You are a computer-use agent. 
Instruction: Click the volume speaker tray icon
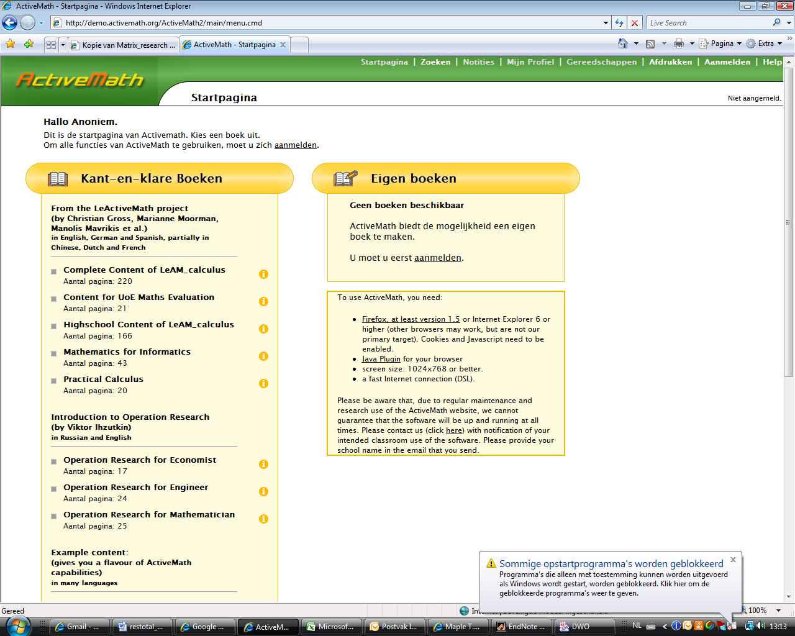(x=761, y=626)
